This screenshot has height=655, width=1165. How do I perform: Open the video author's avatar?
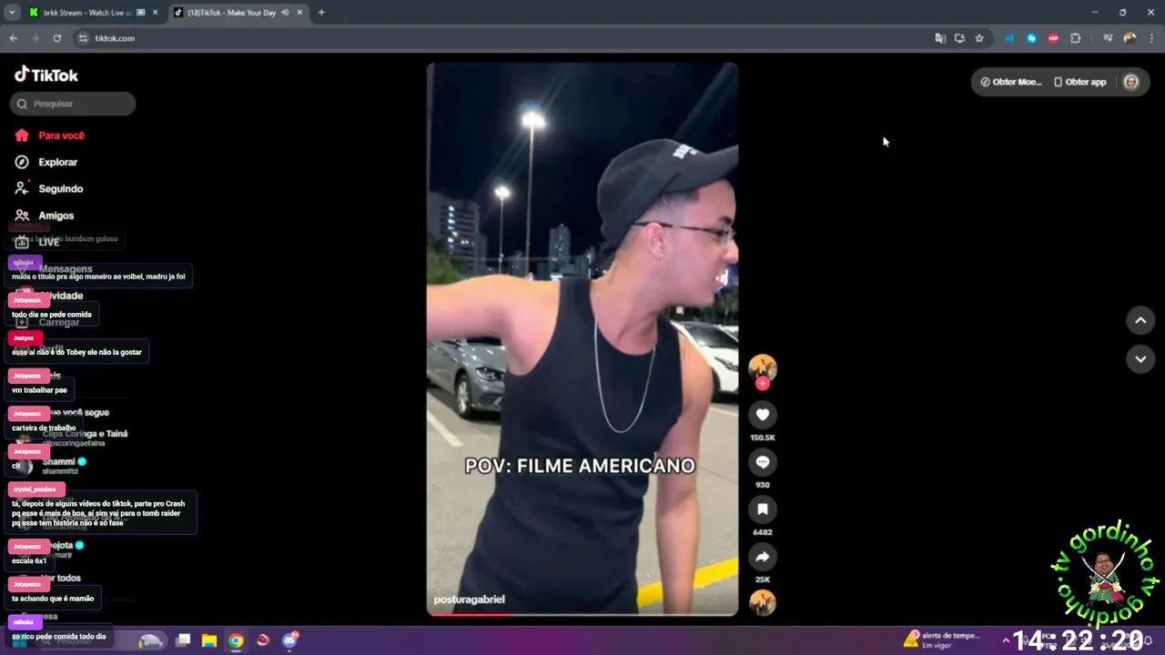763,368
